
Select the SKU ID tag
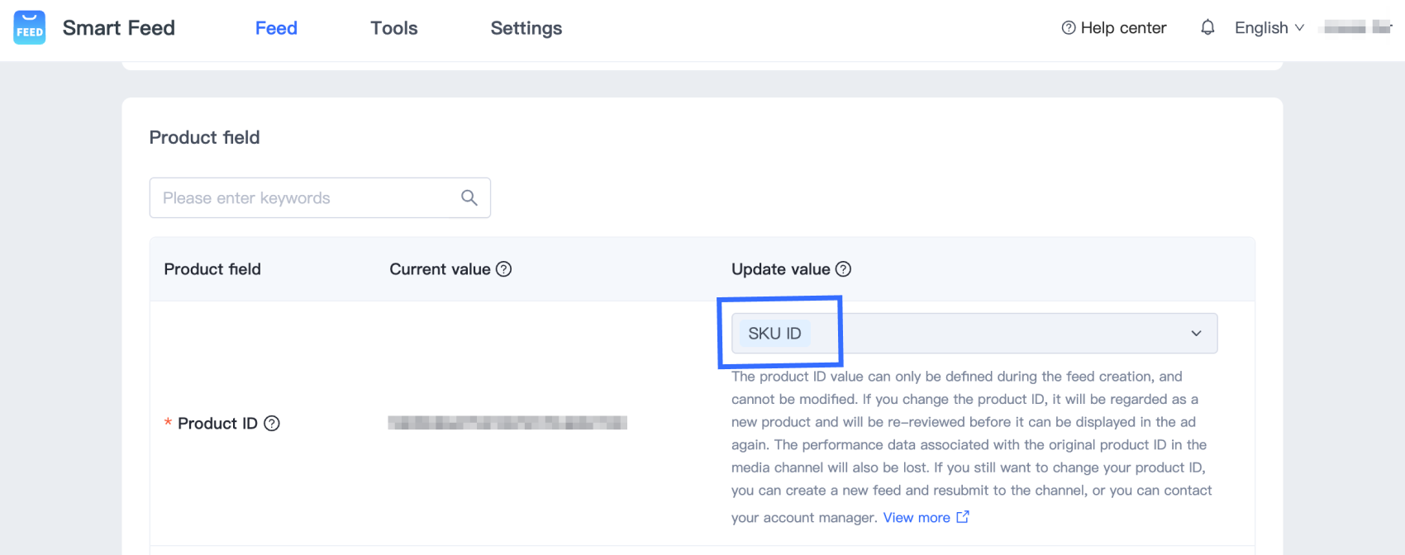[774, 334]
